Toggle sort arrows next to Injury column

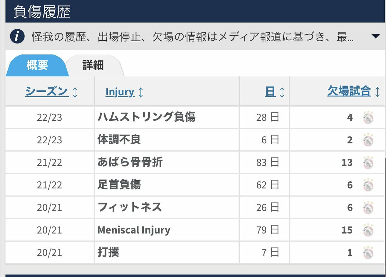coord(141,93)
